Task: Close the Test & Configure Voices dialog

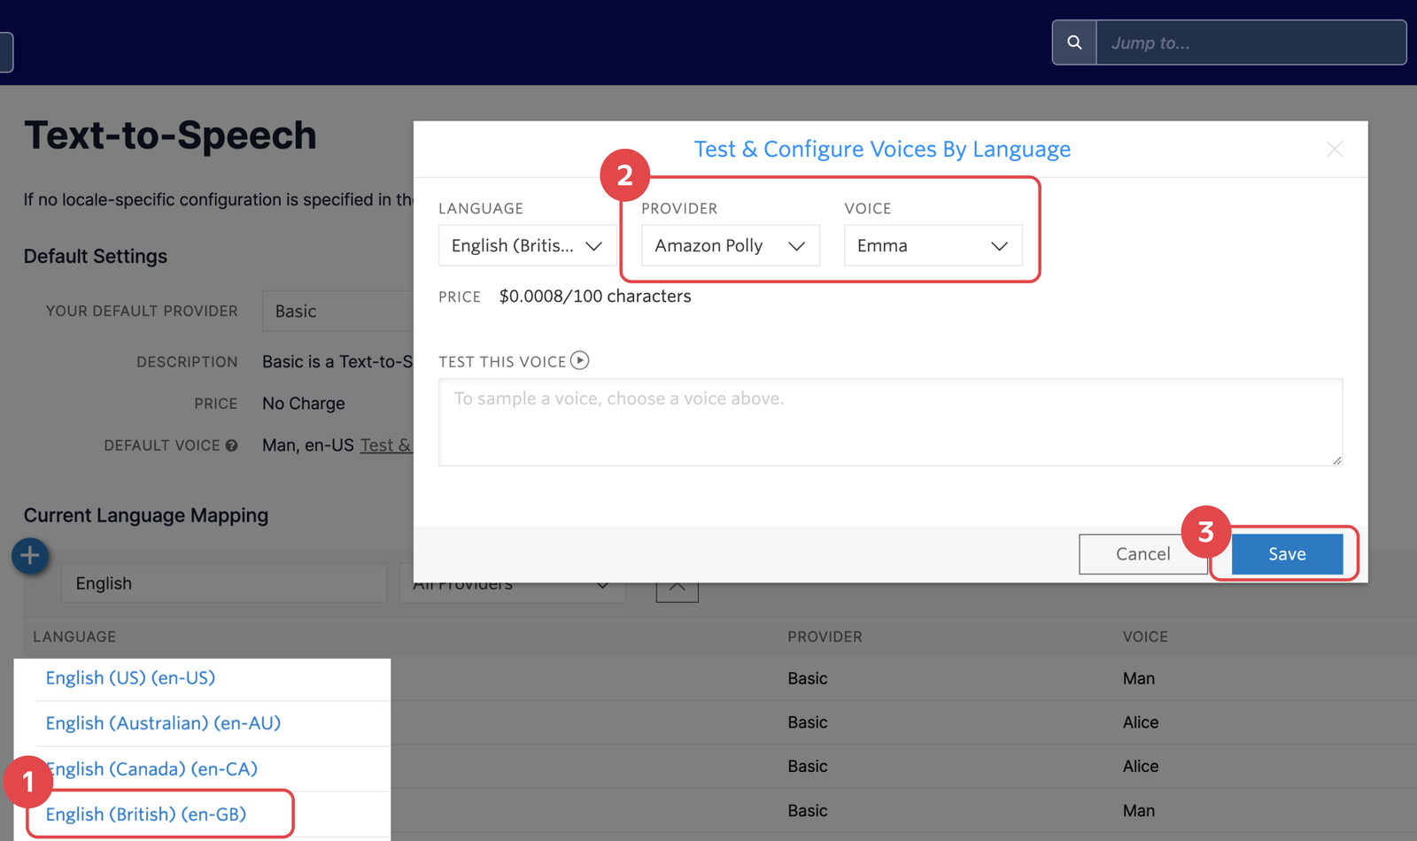Action: pos(1334,149)
